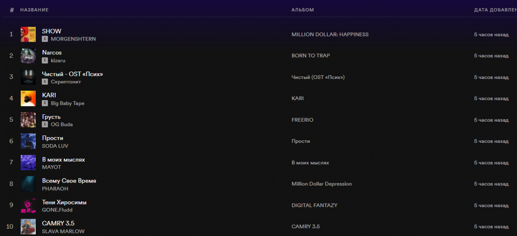Open artist kizaru page

[x=58, y=60]
